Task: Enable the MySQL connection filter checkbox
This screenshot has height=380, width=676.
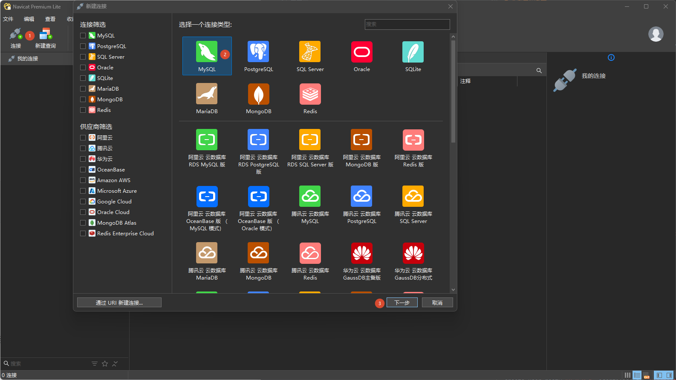Action: click(83, 36)
